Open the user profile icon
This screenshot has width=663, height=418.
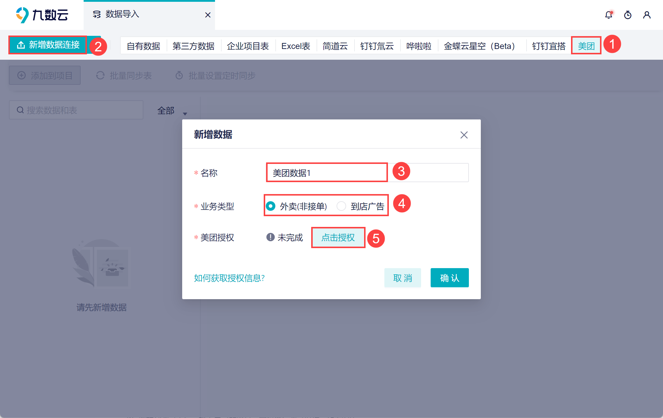[647, 15]
